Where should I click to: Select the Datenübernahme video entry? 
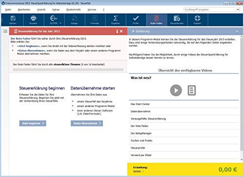pyautogui.click(x=183, y=111)
